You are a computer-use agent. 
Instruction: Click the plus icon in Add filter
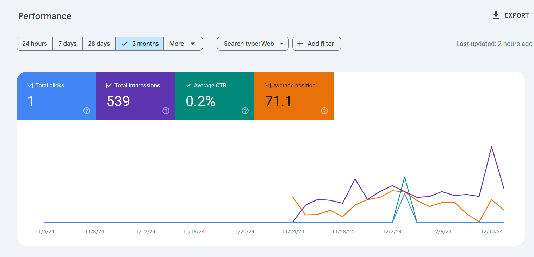(300, 44)
